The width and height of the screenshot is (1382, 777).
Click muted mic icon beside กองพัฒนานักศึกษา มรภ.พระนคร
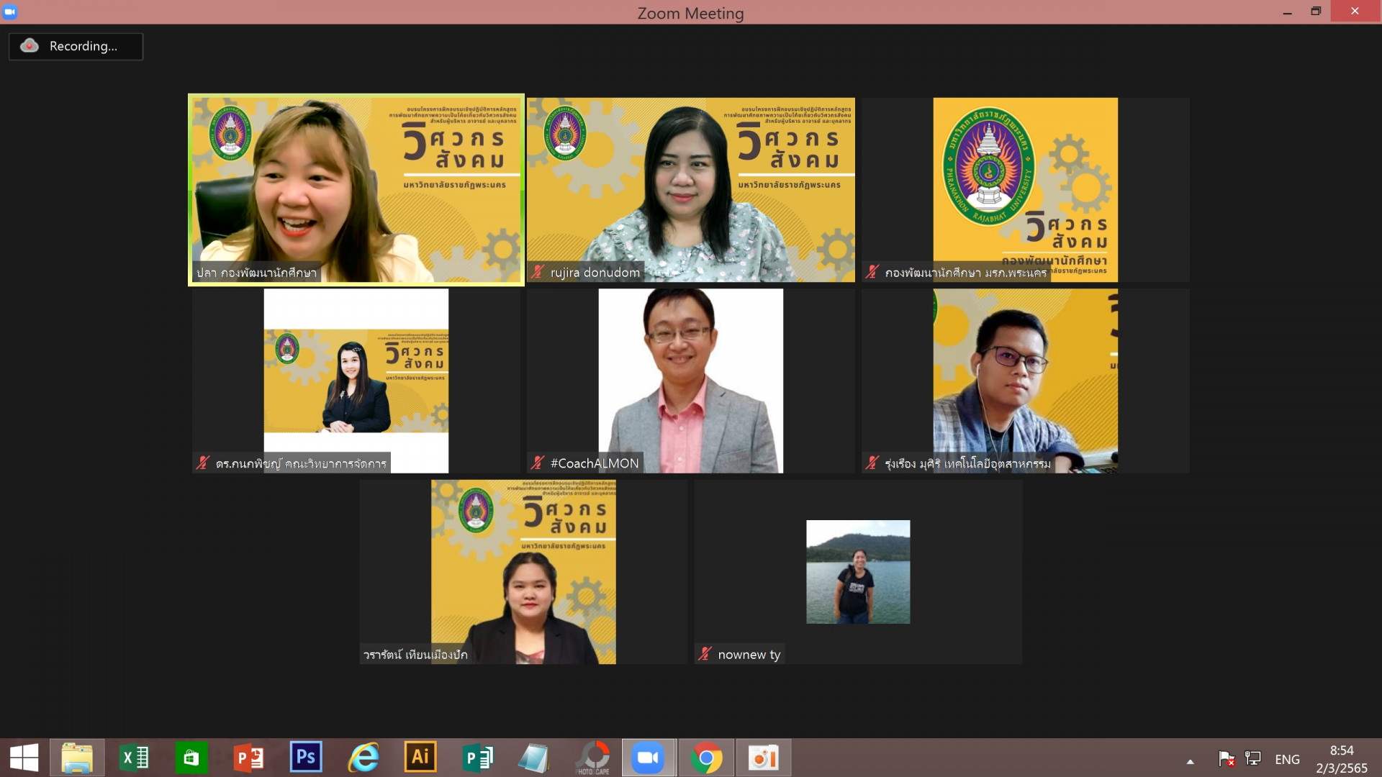pos(872,272)
